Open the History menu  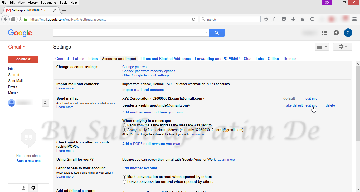click(33, 3)
